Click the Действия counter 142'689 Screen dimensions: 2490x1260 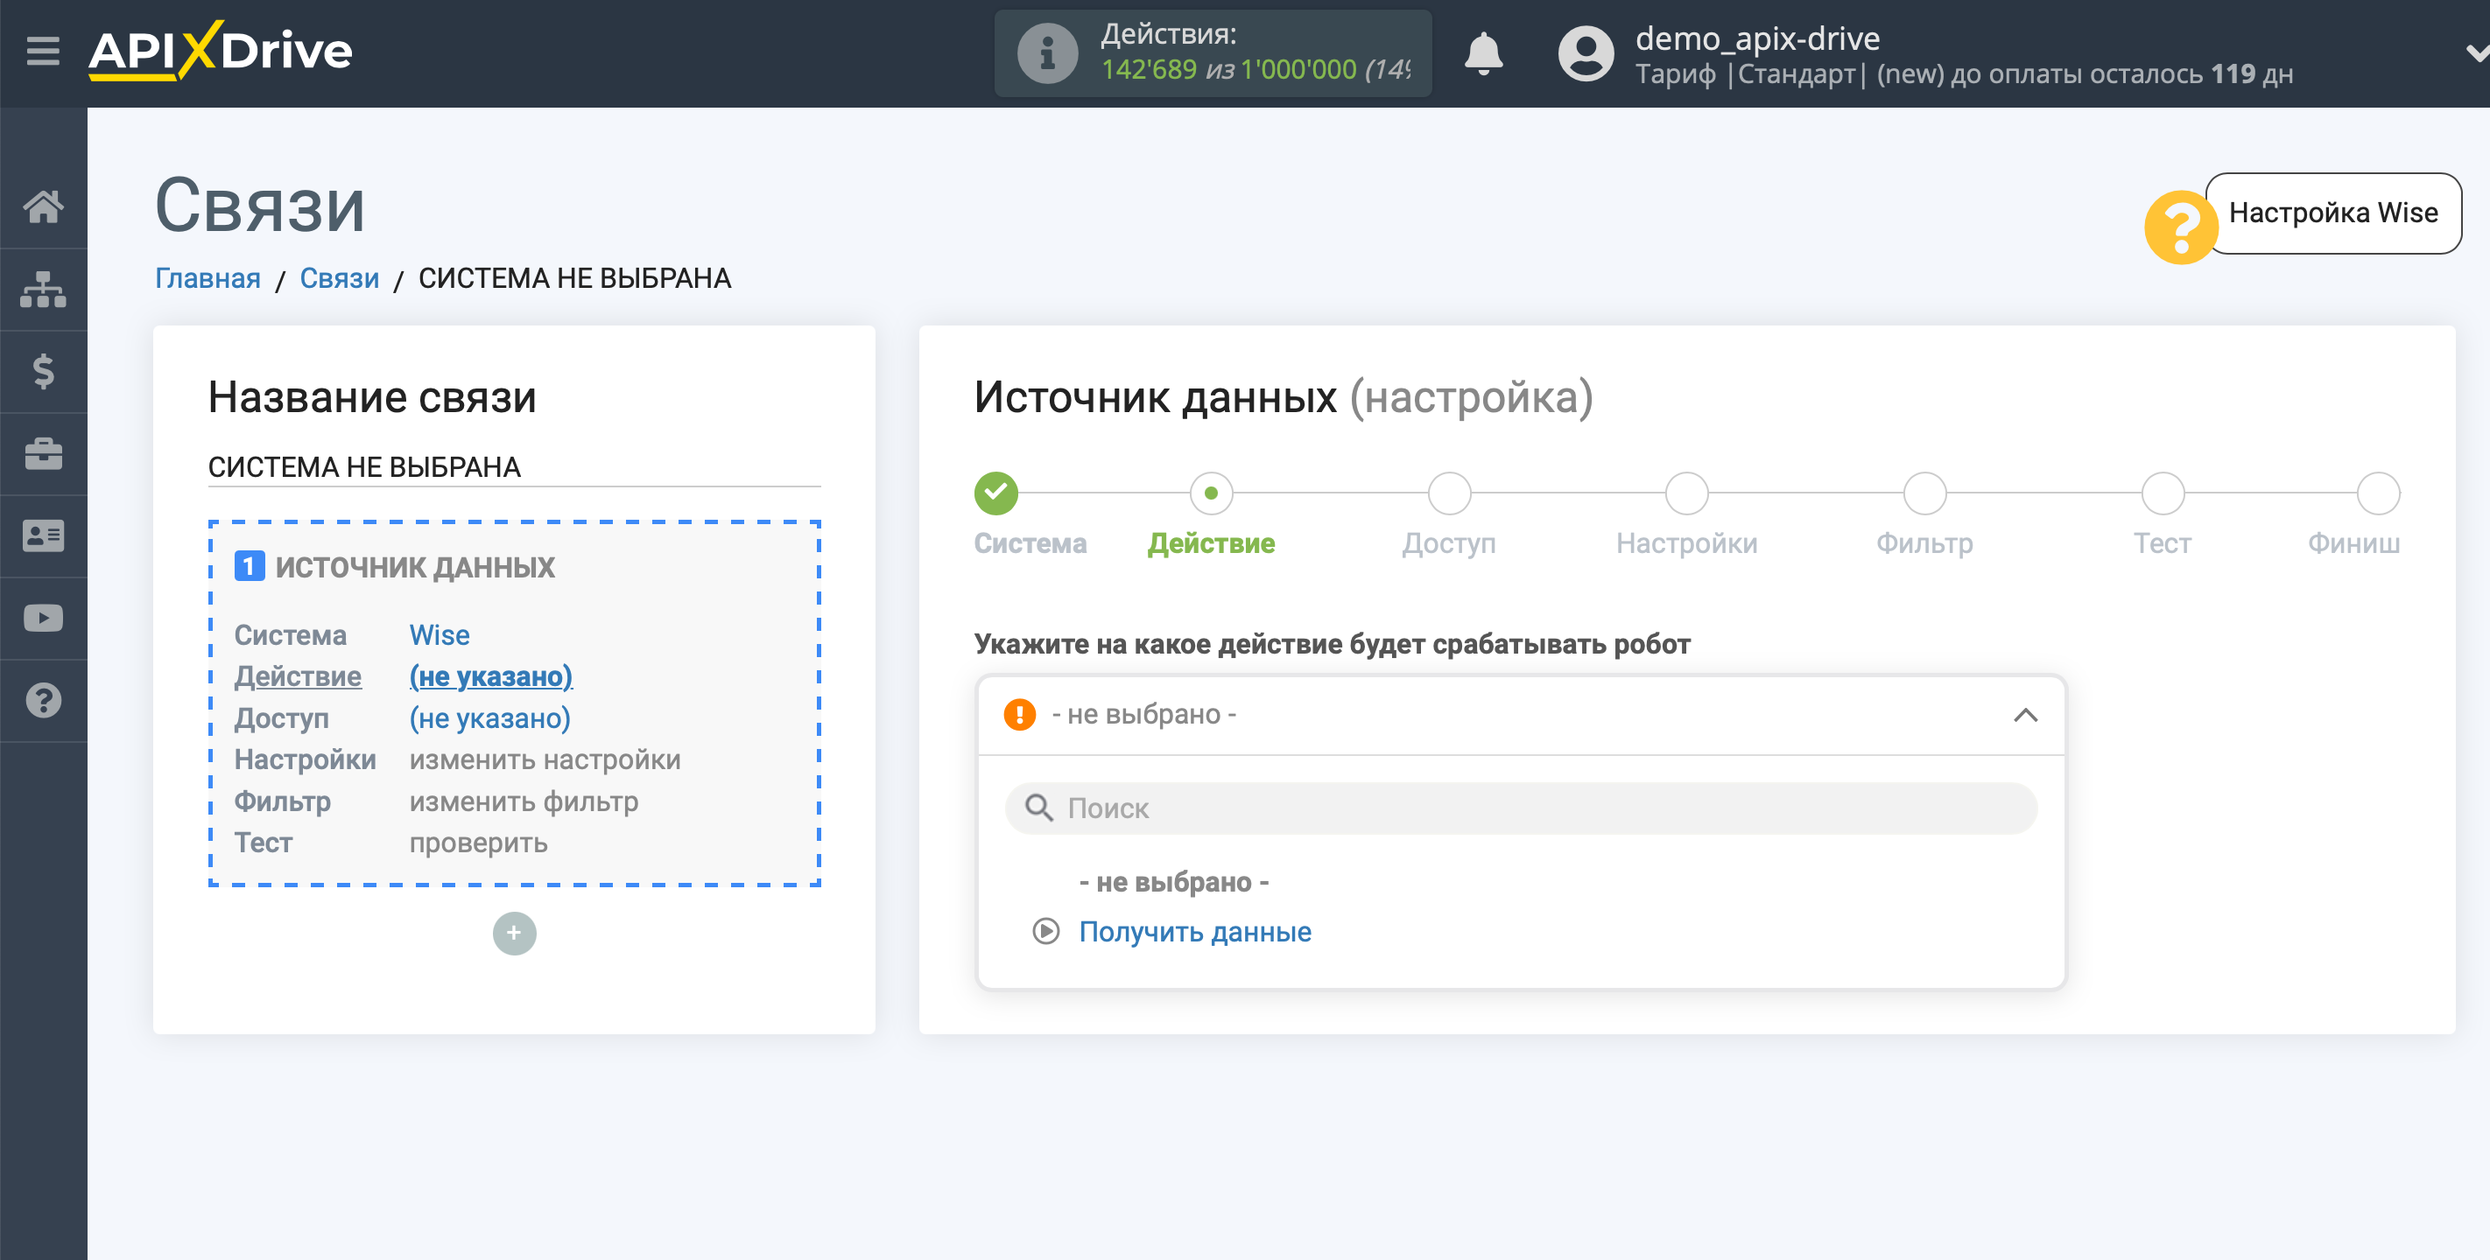click(x=1150, y=70)
